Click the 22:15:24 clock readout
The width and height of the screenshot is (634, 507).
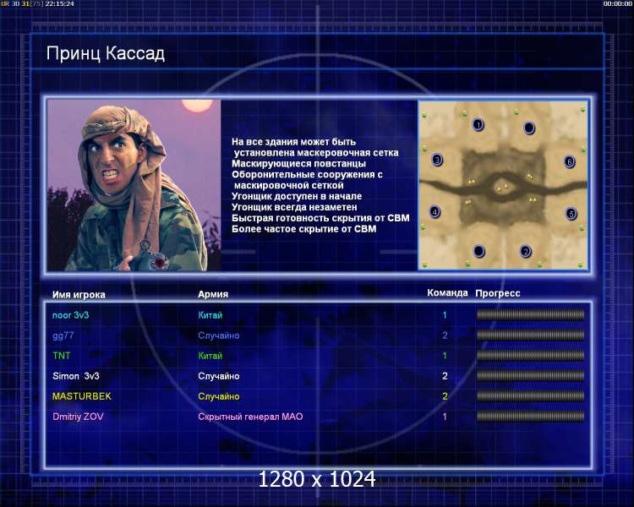(59, 3)
